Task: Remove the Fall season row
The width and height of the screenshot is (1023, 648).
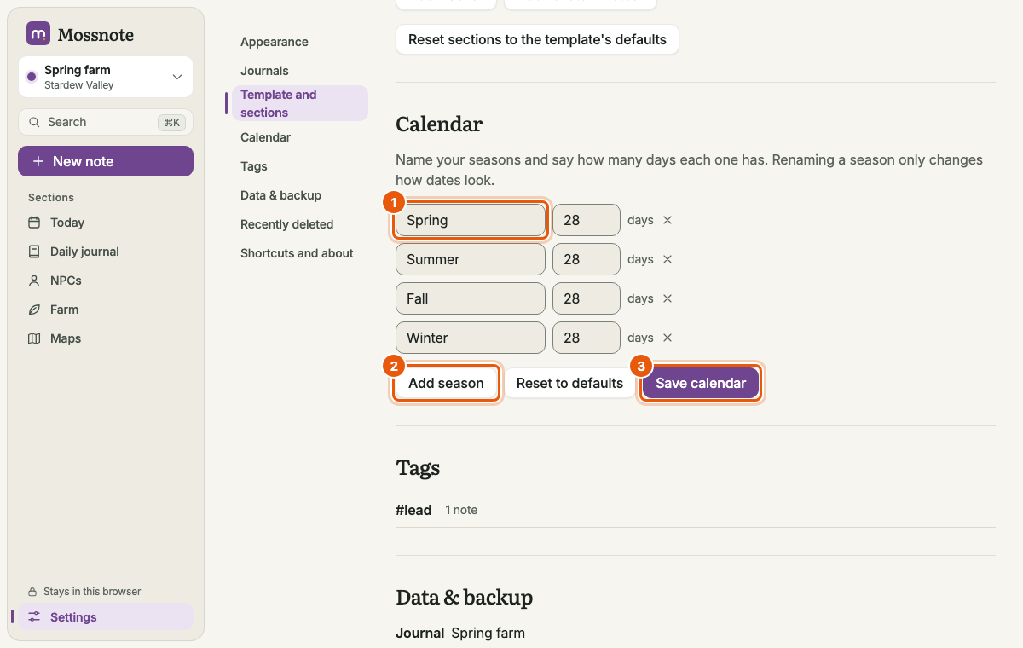Action: tap(668, 298)
